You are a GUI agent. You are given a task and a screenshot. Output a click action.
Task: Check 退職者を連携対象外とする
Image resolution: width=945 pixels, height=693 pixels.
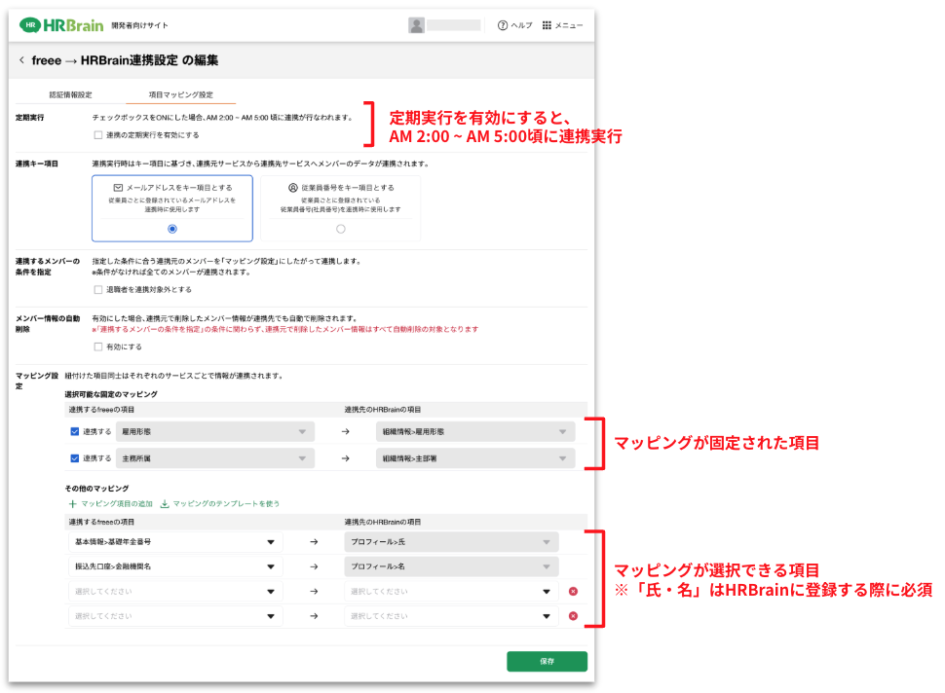click(x=97, y=289)
